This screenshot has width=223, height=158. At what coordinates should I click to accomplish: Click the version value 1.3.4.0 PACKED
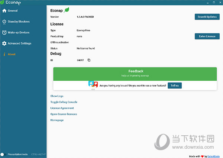point(85,17)
